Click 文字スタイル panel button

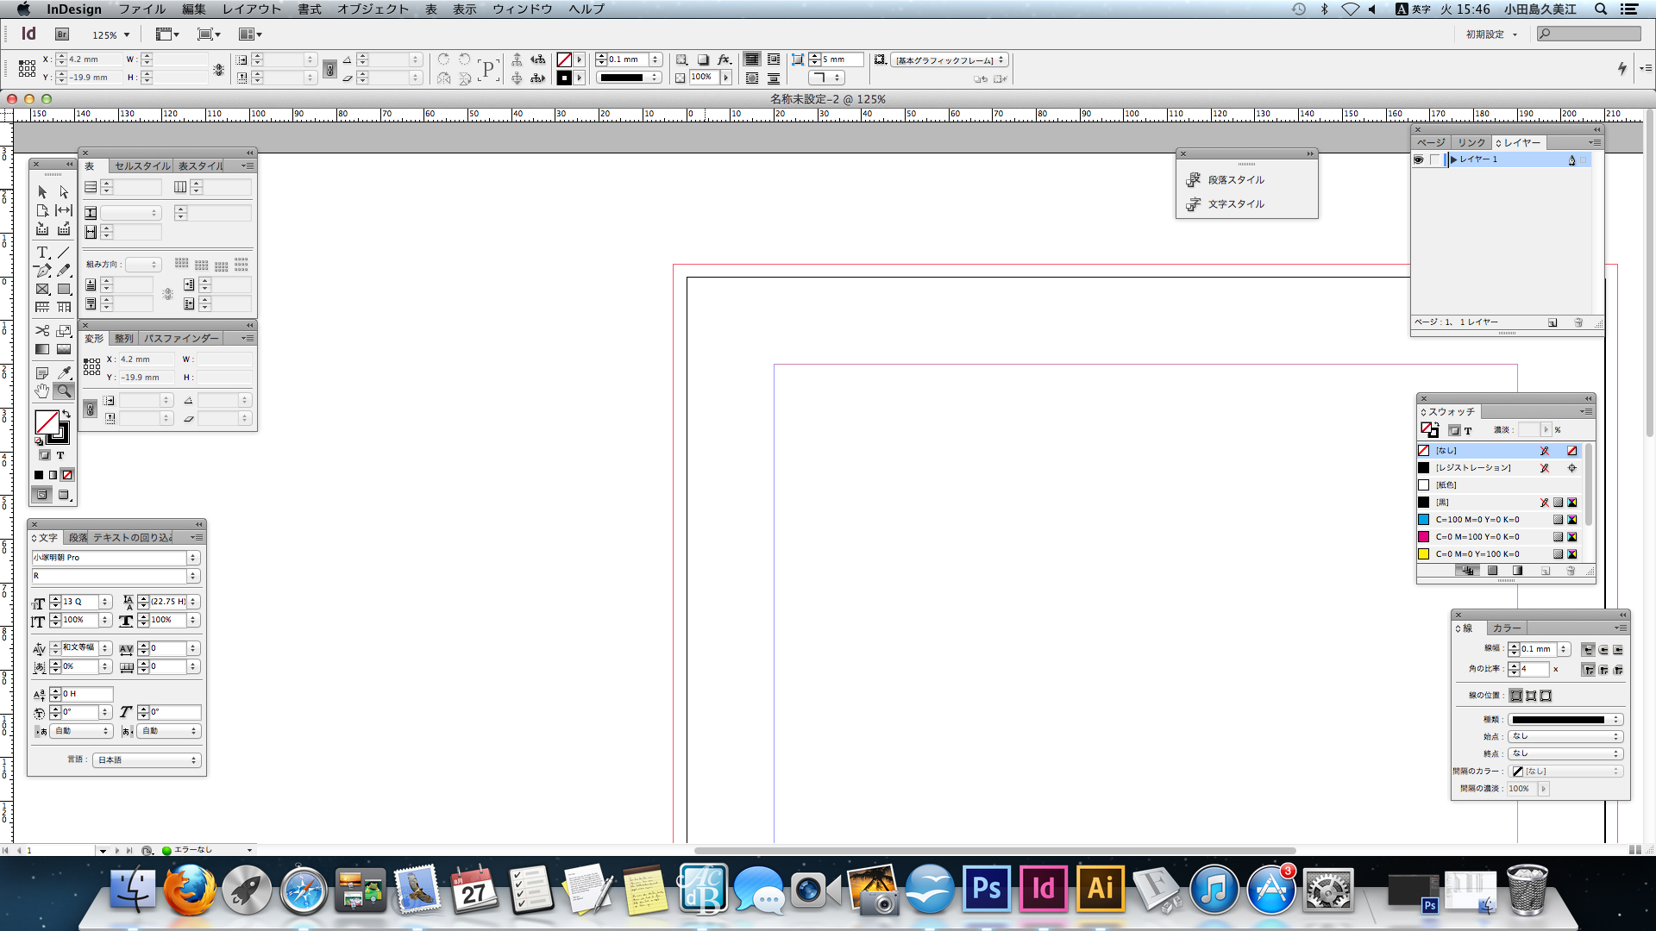(x=1235, y=204)
